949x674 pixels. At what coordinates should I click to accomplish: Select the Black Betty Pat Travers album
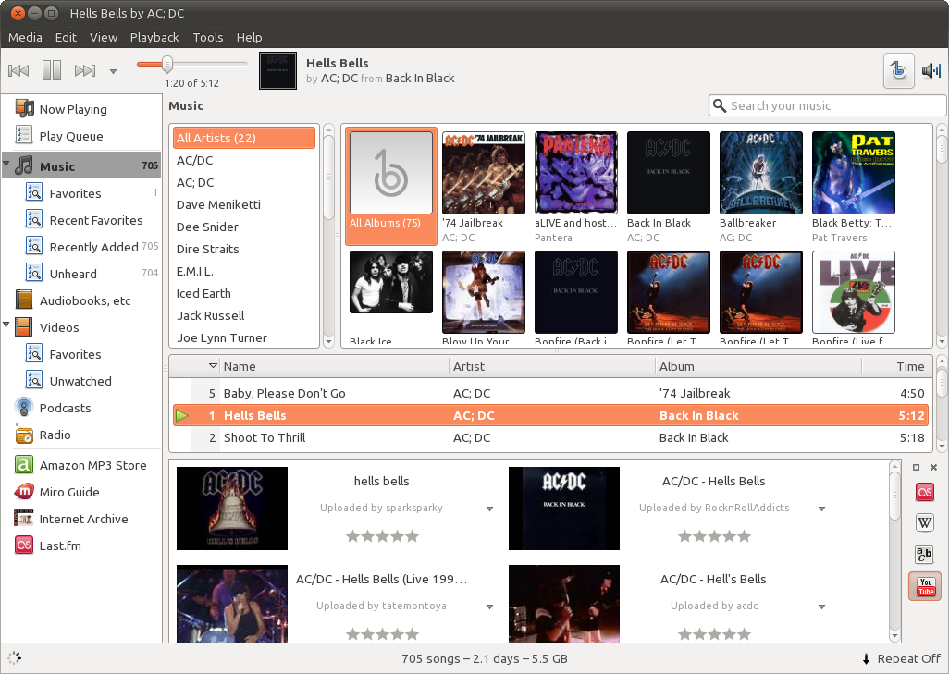click(854, 173)
